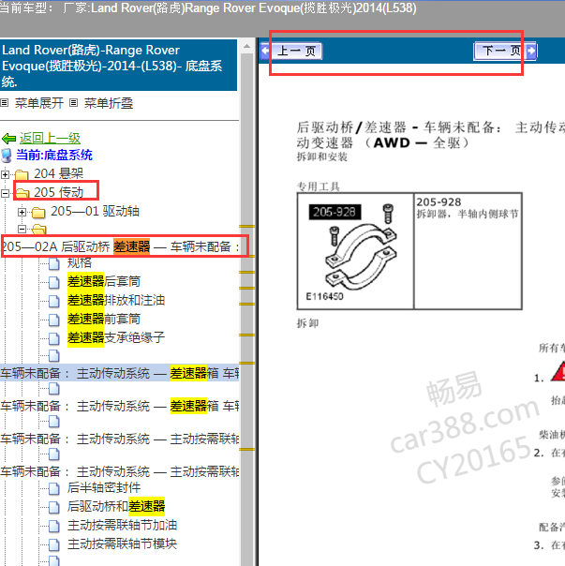This screenshot has width=565, height=566.
Task: Expand the 205—01 驱动轴 node
Action: pos(22,212)
